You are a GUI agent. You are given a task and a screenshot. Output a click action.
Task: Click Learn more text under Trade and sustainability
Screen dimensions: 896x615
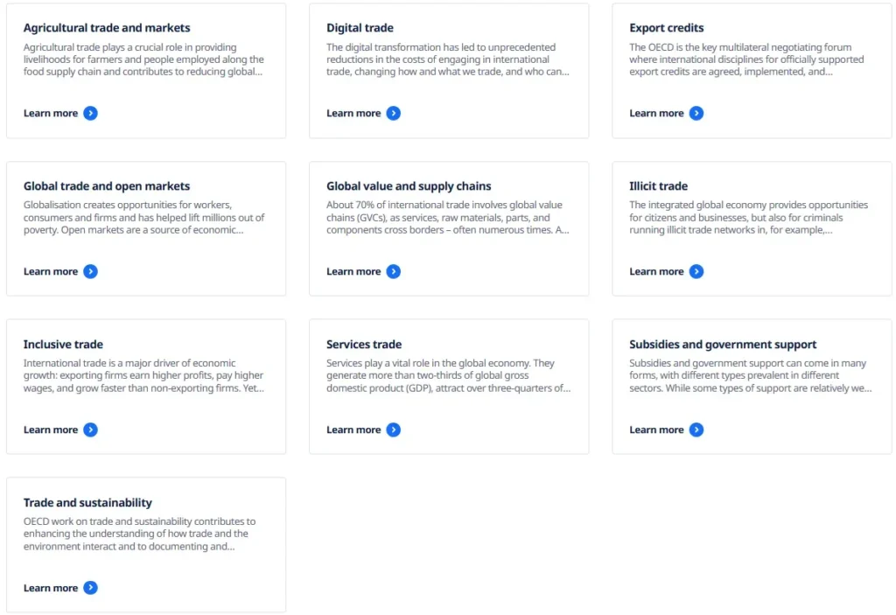click(x=51, y=588)
